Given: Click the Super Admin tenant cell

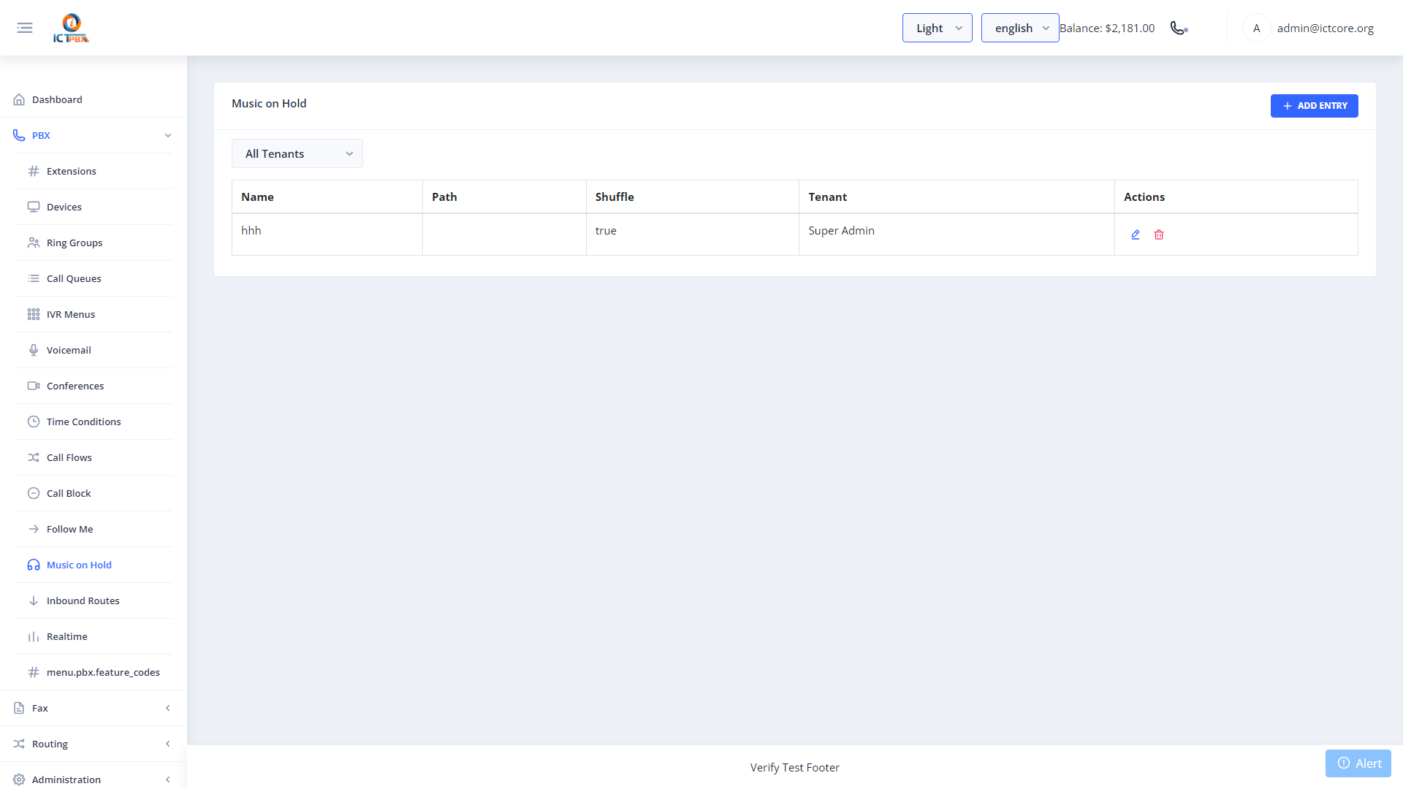Looking at the screenshot, I should coord(957,235).
